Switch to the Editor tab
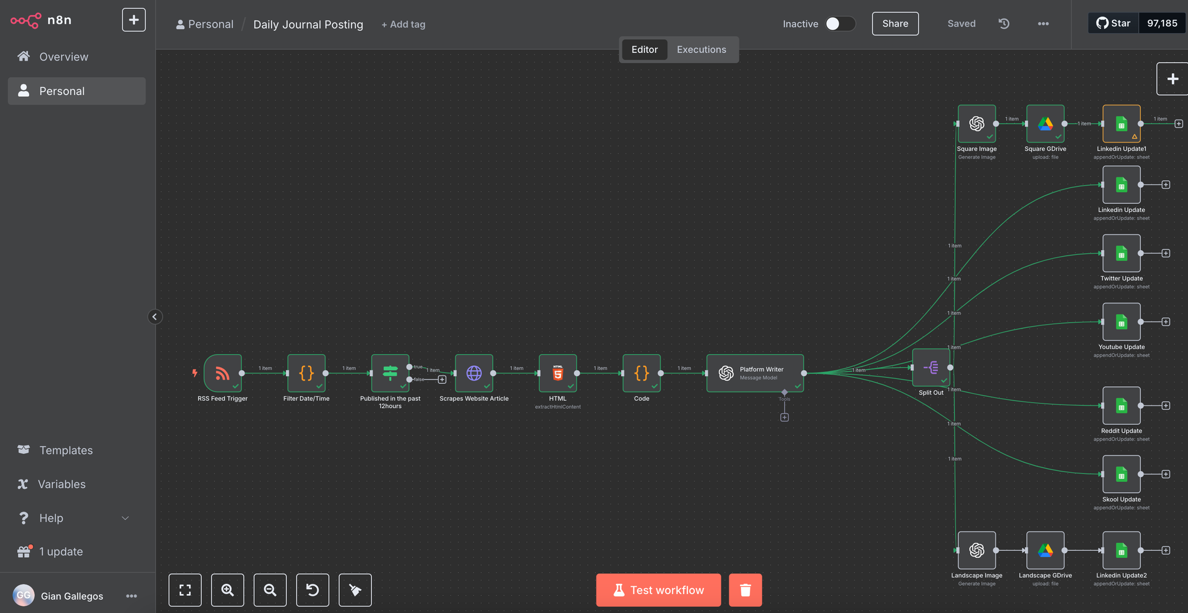The height and width of the screenshot is (613, 1188). (x=644, y=49)
